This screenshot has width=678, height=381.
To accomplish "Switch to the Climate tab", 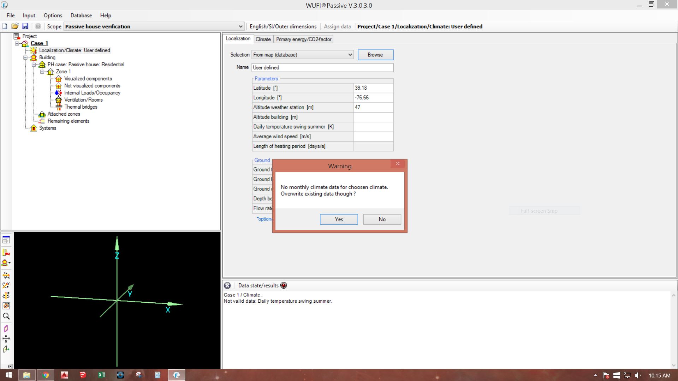I will tap(263, 39).
